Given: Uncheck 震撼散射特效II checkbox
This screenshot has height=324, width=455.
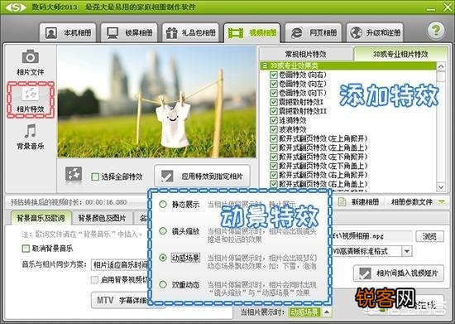Looking at the screenshot, I should coord(274,111).
